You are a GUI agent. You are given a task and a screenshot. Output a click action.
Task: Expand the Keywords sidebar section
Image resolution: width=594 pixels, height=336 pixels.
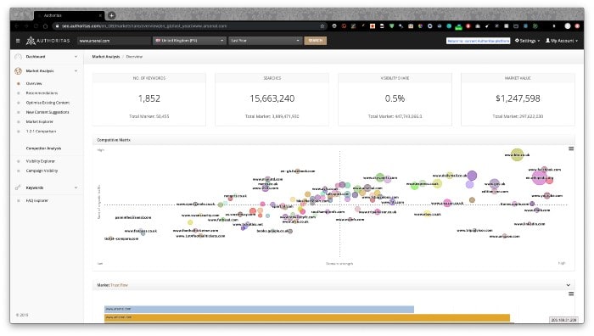(x=76, y=188)
